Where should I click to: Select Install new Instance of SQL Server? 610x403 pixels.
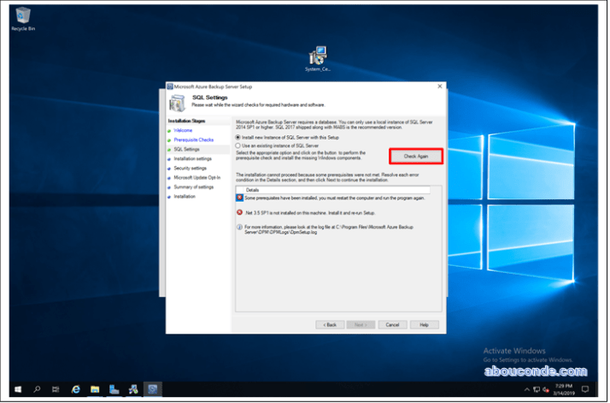(x=239, y=137)
